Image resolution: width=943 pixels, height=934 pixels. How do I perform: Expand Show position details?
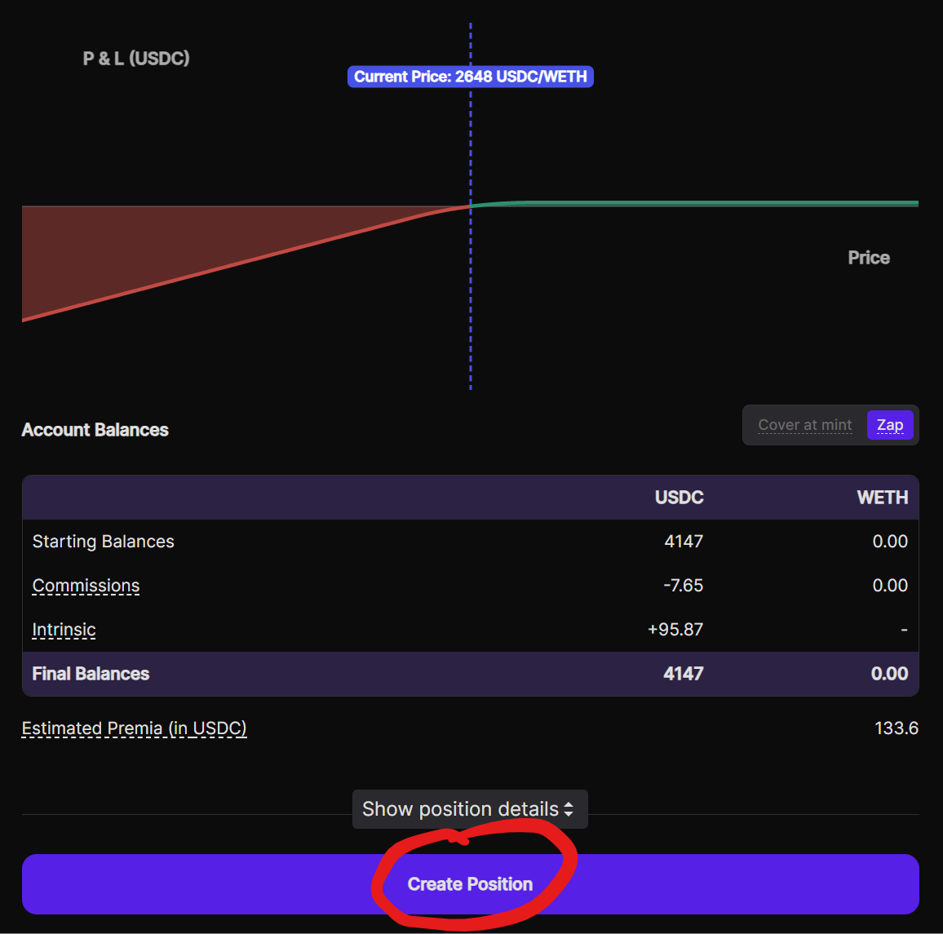click(460, 809)
